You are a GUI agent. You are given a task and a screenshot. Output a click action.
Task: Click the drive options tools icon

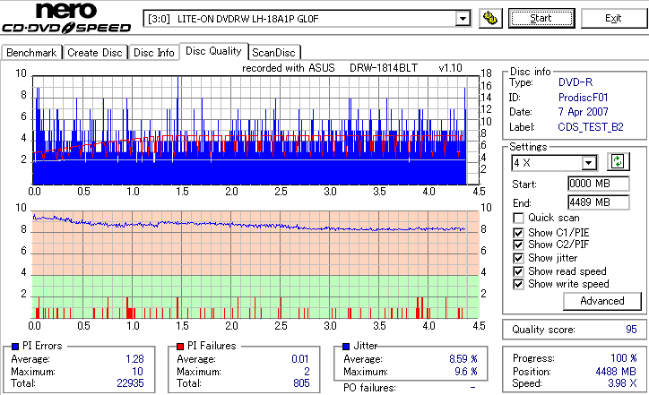coord(490,19)
